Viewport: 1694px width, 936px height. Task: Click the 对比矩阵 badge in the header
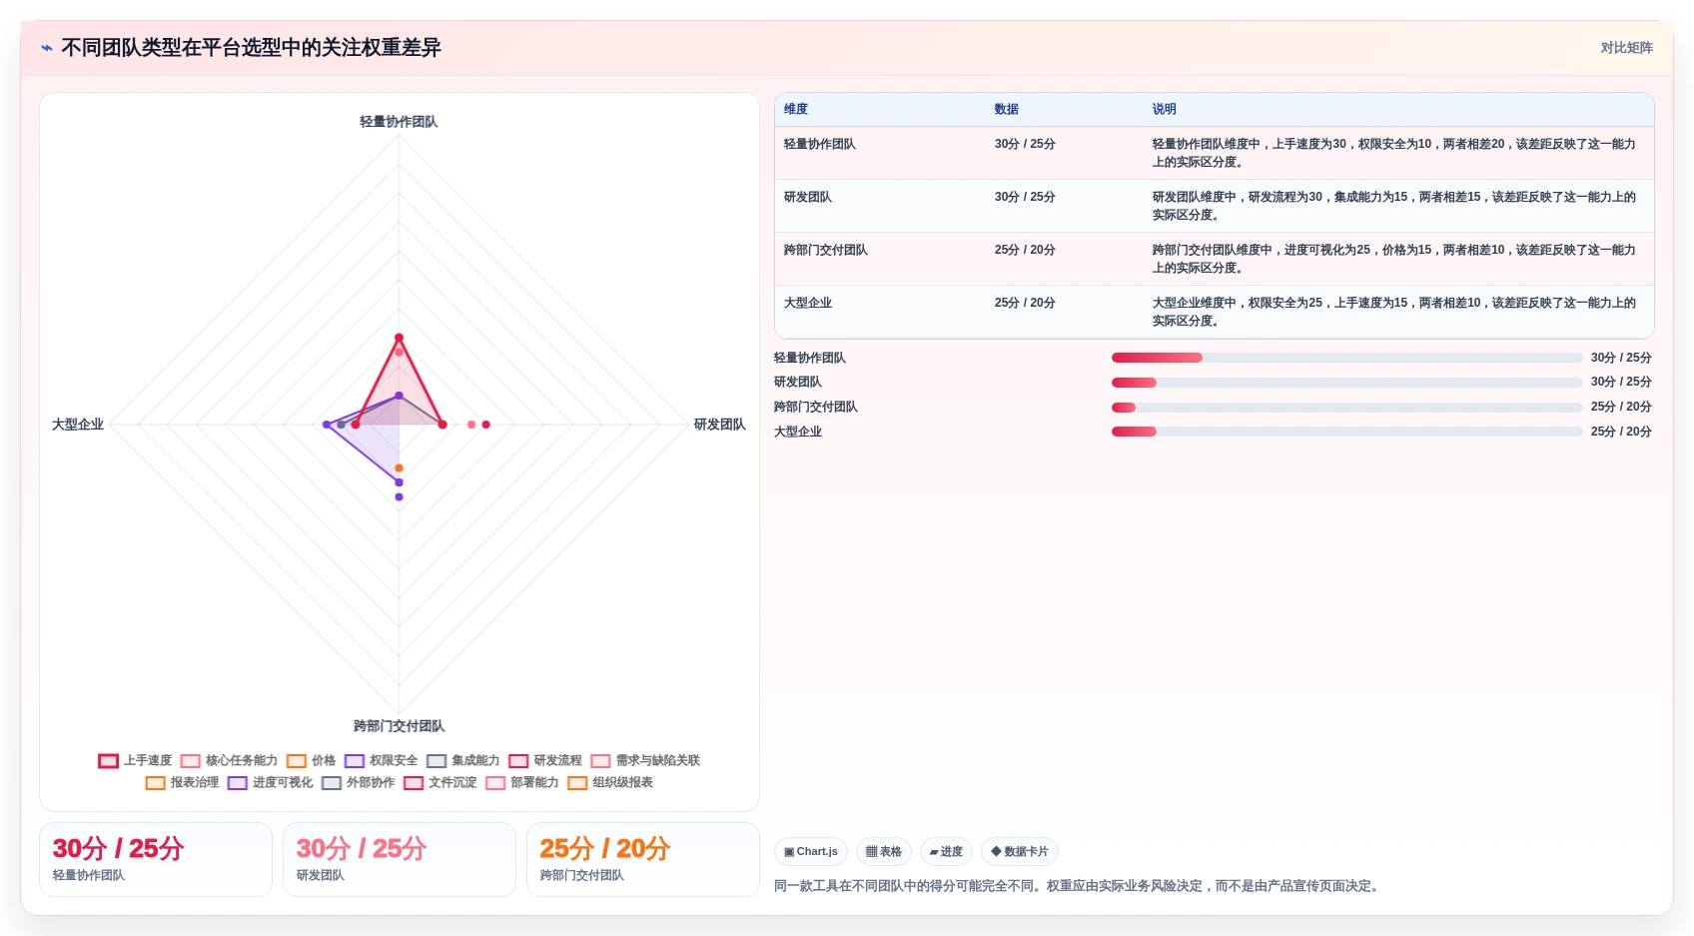1626,48
